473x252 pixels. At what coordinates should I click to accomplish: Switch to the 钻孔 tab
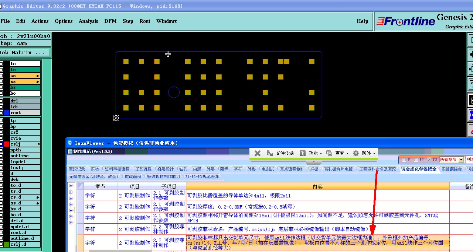click(183, 169)
